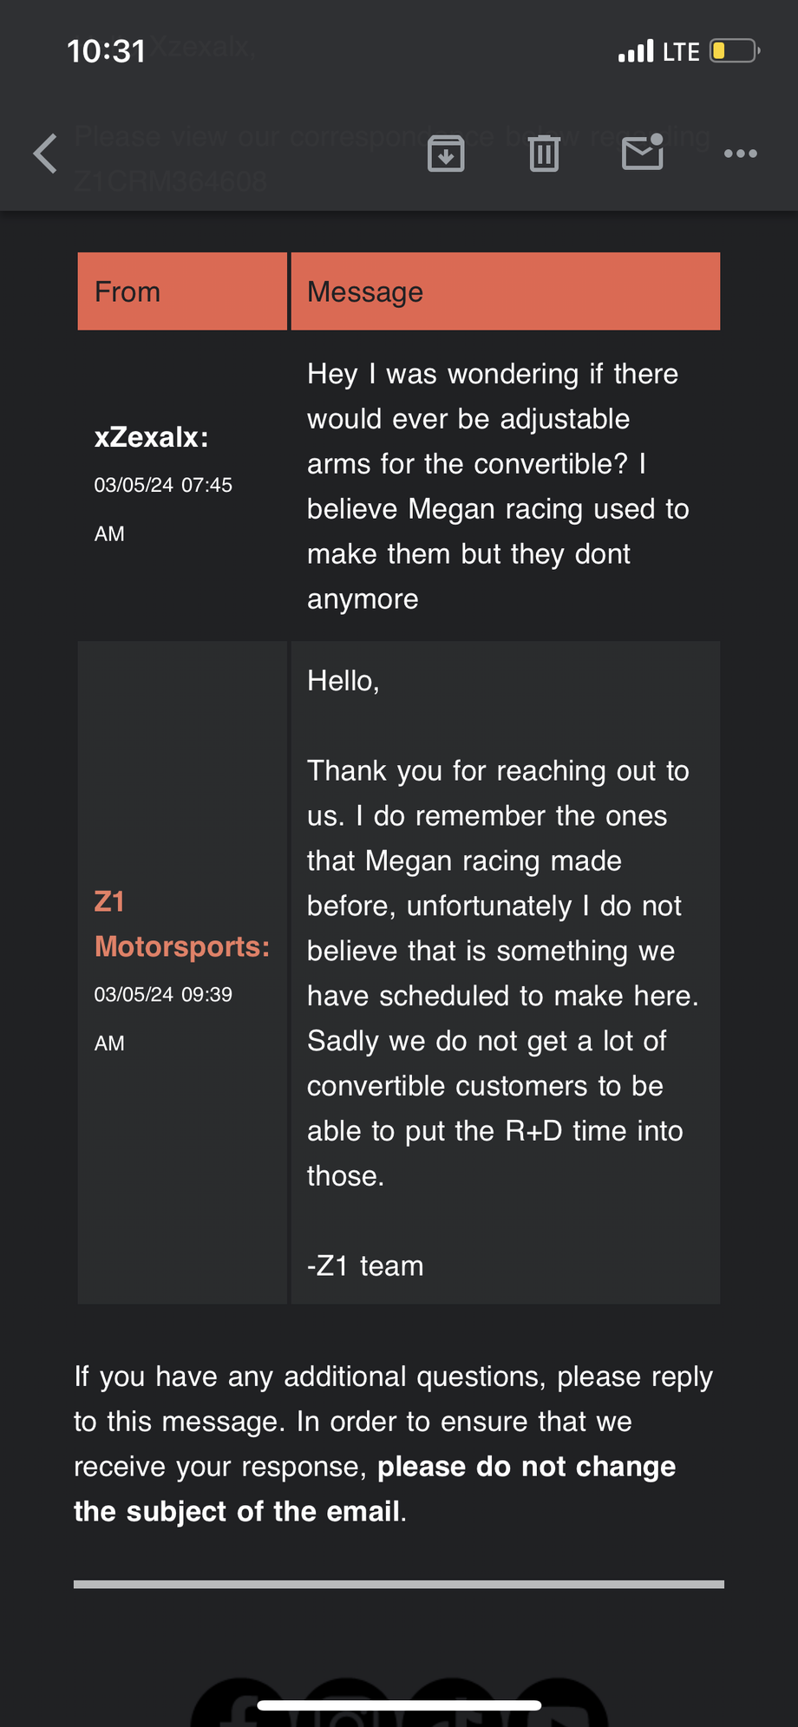The height and width of the screenshot is (1727, 798).
Task: Select the xZexalx sender name
Action: pyautogui.click(x=151, y=437)
